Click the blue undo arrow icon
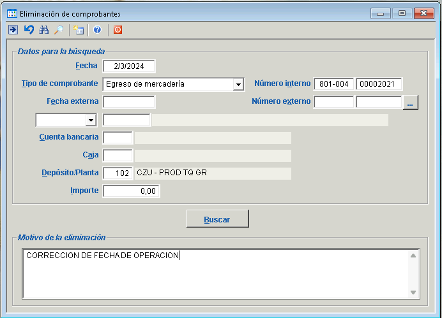The height and width of the screenshot is (318, 442). [28, 29]
